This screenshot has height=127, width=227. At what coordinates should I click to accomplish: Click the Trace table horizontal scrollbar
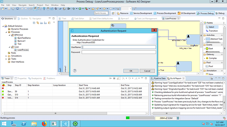[x=75, y=113]
